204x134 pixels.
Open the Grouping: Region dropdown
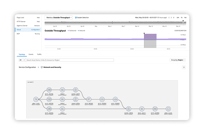pyautogui.click(x=178, y=60)
